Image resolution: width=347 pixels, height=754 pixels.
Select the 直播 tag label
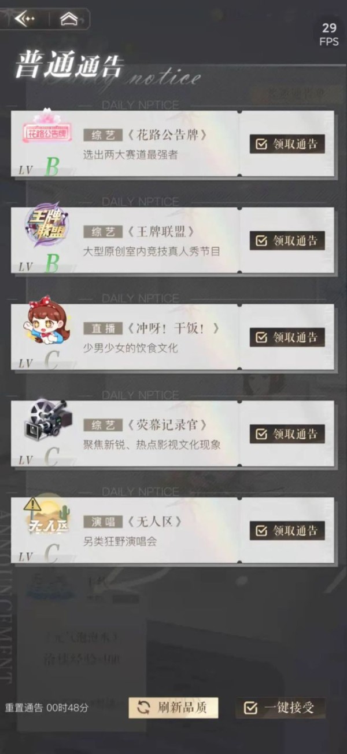pos(103,329)
